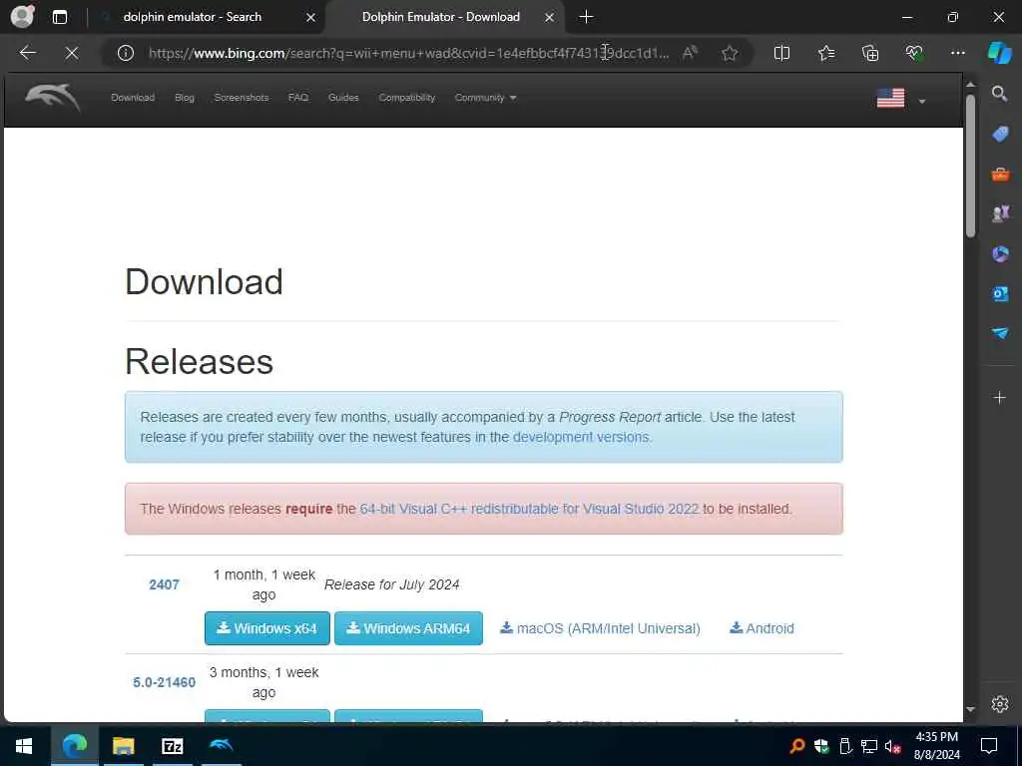Expand the Community dropdown menu

(486, 98)
